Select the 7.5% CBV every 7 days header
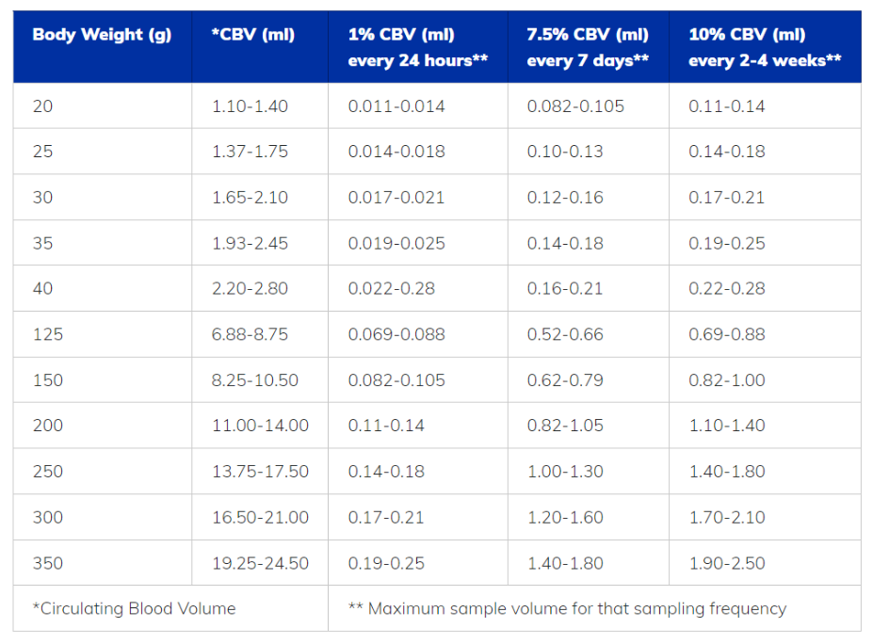This screenshot has width=873, height=644. pos(588,47)
